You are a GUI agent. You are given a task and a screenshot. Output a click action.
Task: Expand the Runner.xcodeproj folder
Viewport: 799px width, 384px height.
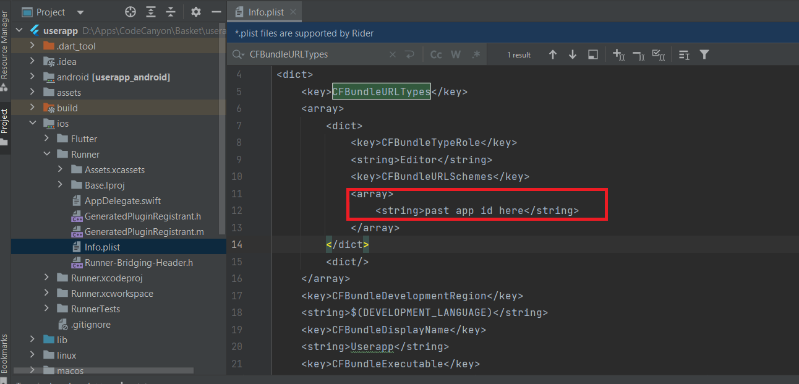46,278
